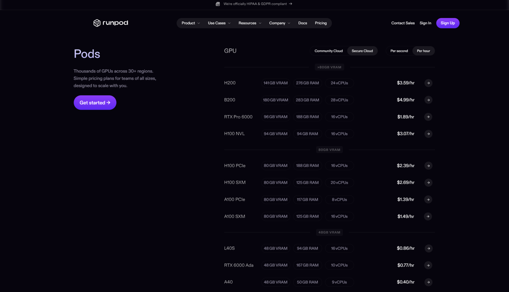Open the Resources dropdown menu

250,23
